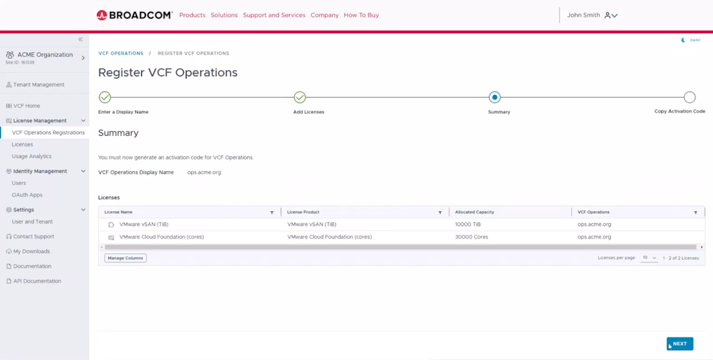Click the API Documentation page icon
Image resolution: width=713 pixels, height=360 pixels.
click(9, 281)
